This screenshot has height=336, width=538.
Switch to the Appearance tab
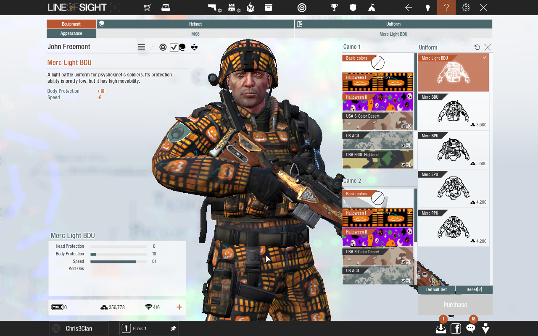pyautogui.click(x=71, y=34)
